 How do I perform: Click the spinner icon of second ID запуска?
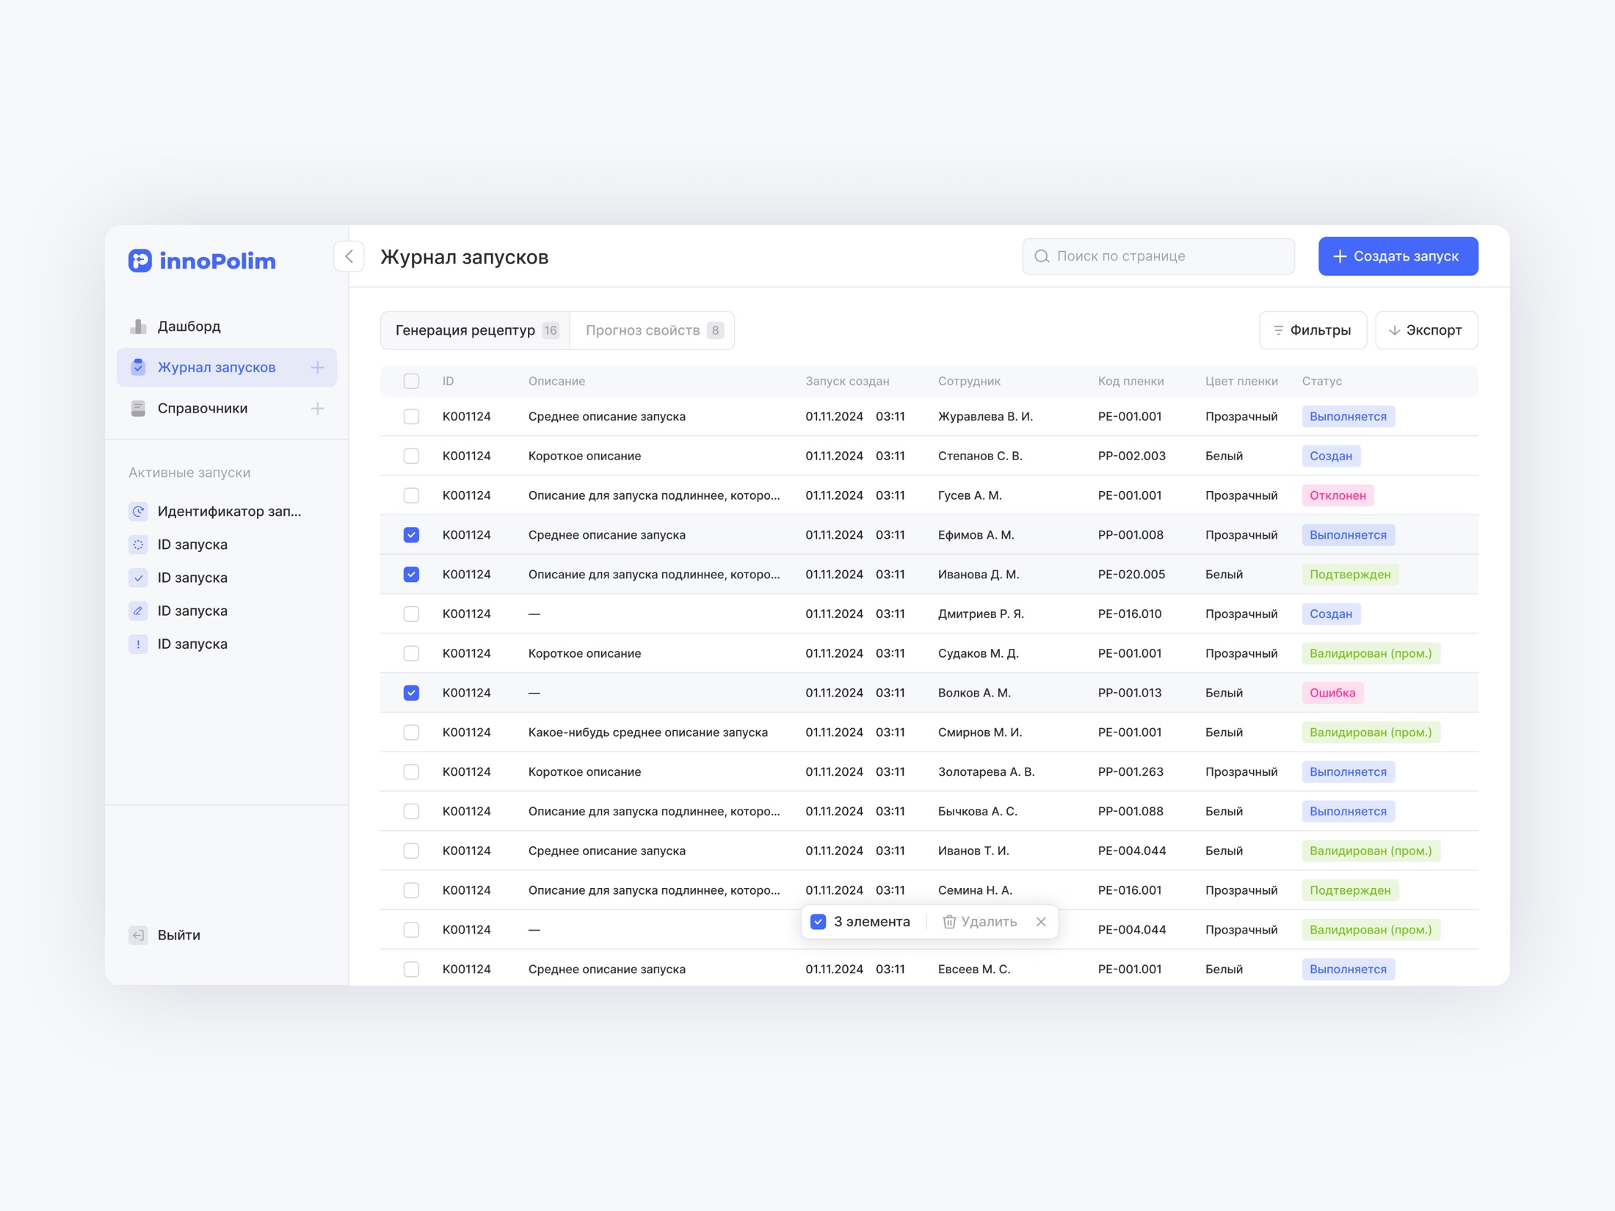[x=138, y=545]
